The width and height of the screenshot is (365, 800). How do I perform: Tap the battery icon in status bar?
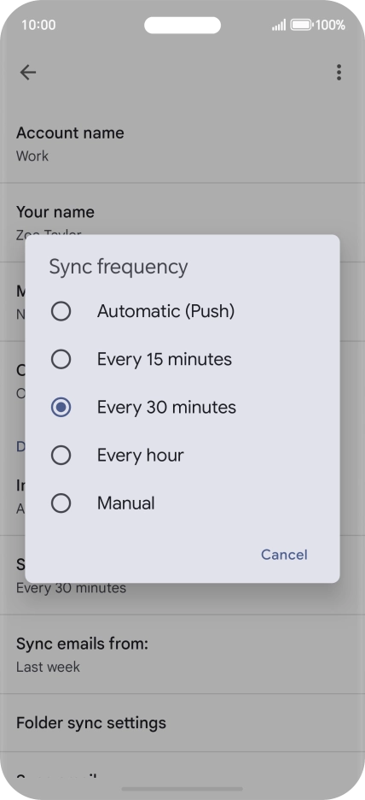pos(301,25)
